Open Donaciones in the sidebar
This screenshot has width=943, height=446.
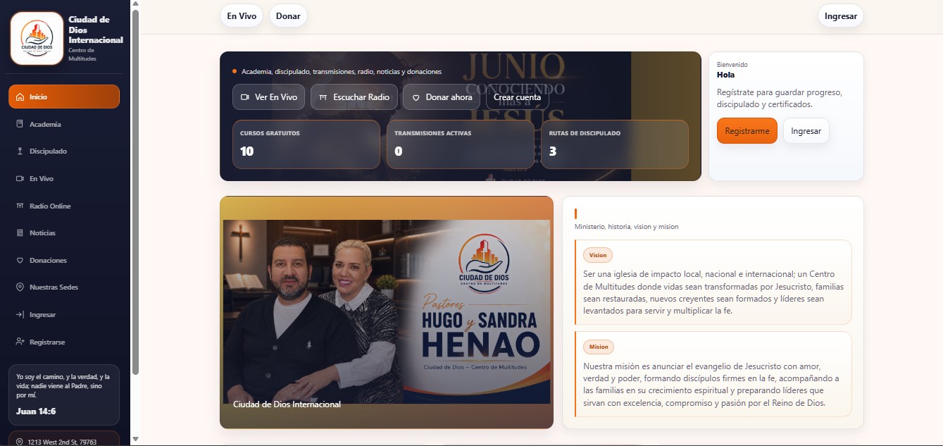pyautogui.click(x=64, y=260)
